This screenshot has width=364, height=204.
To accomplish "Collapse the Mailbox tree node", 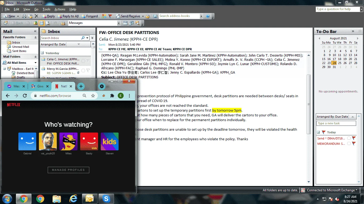I will click(x=5, y=69).
